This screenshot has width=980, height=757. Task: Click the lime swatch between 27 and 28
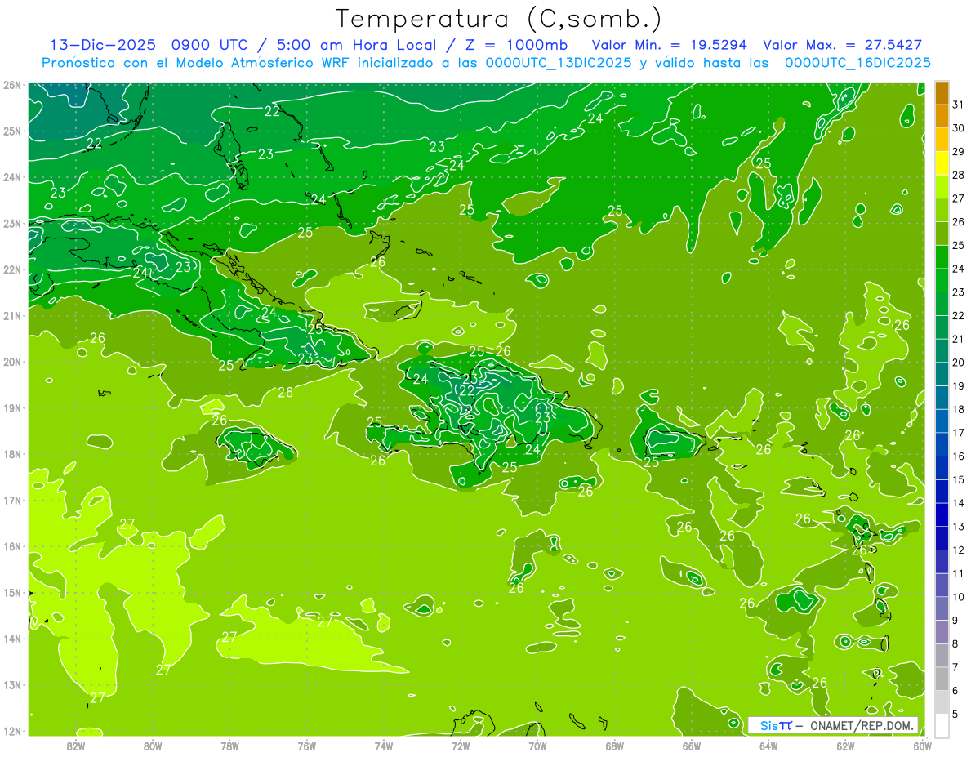[942, 186]
